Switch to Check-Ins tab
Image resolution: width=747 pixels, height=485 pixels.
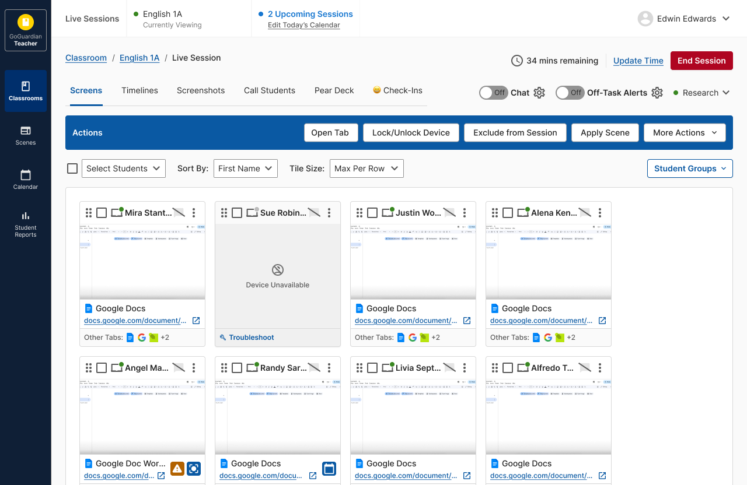click(x=397, y=90)
